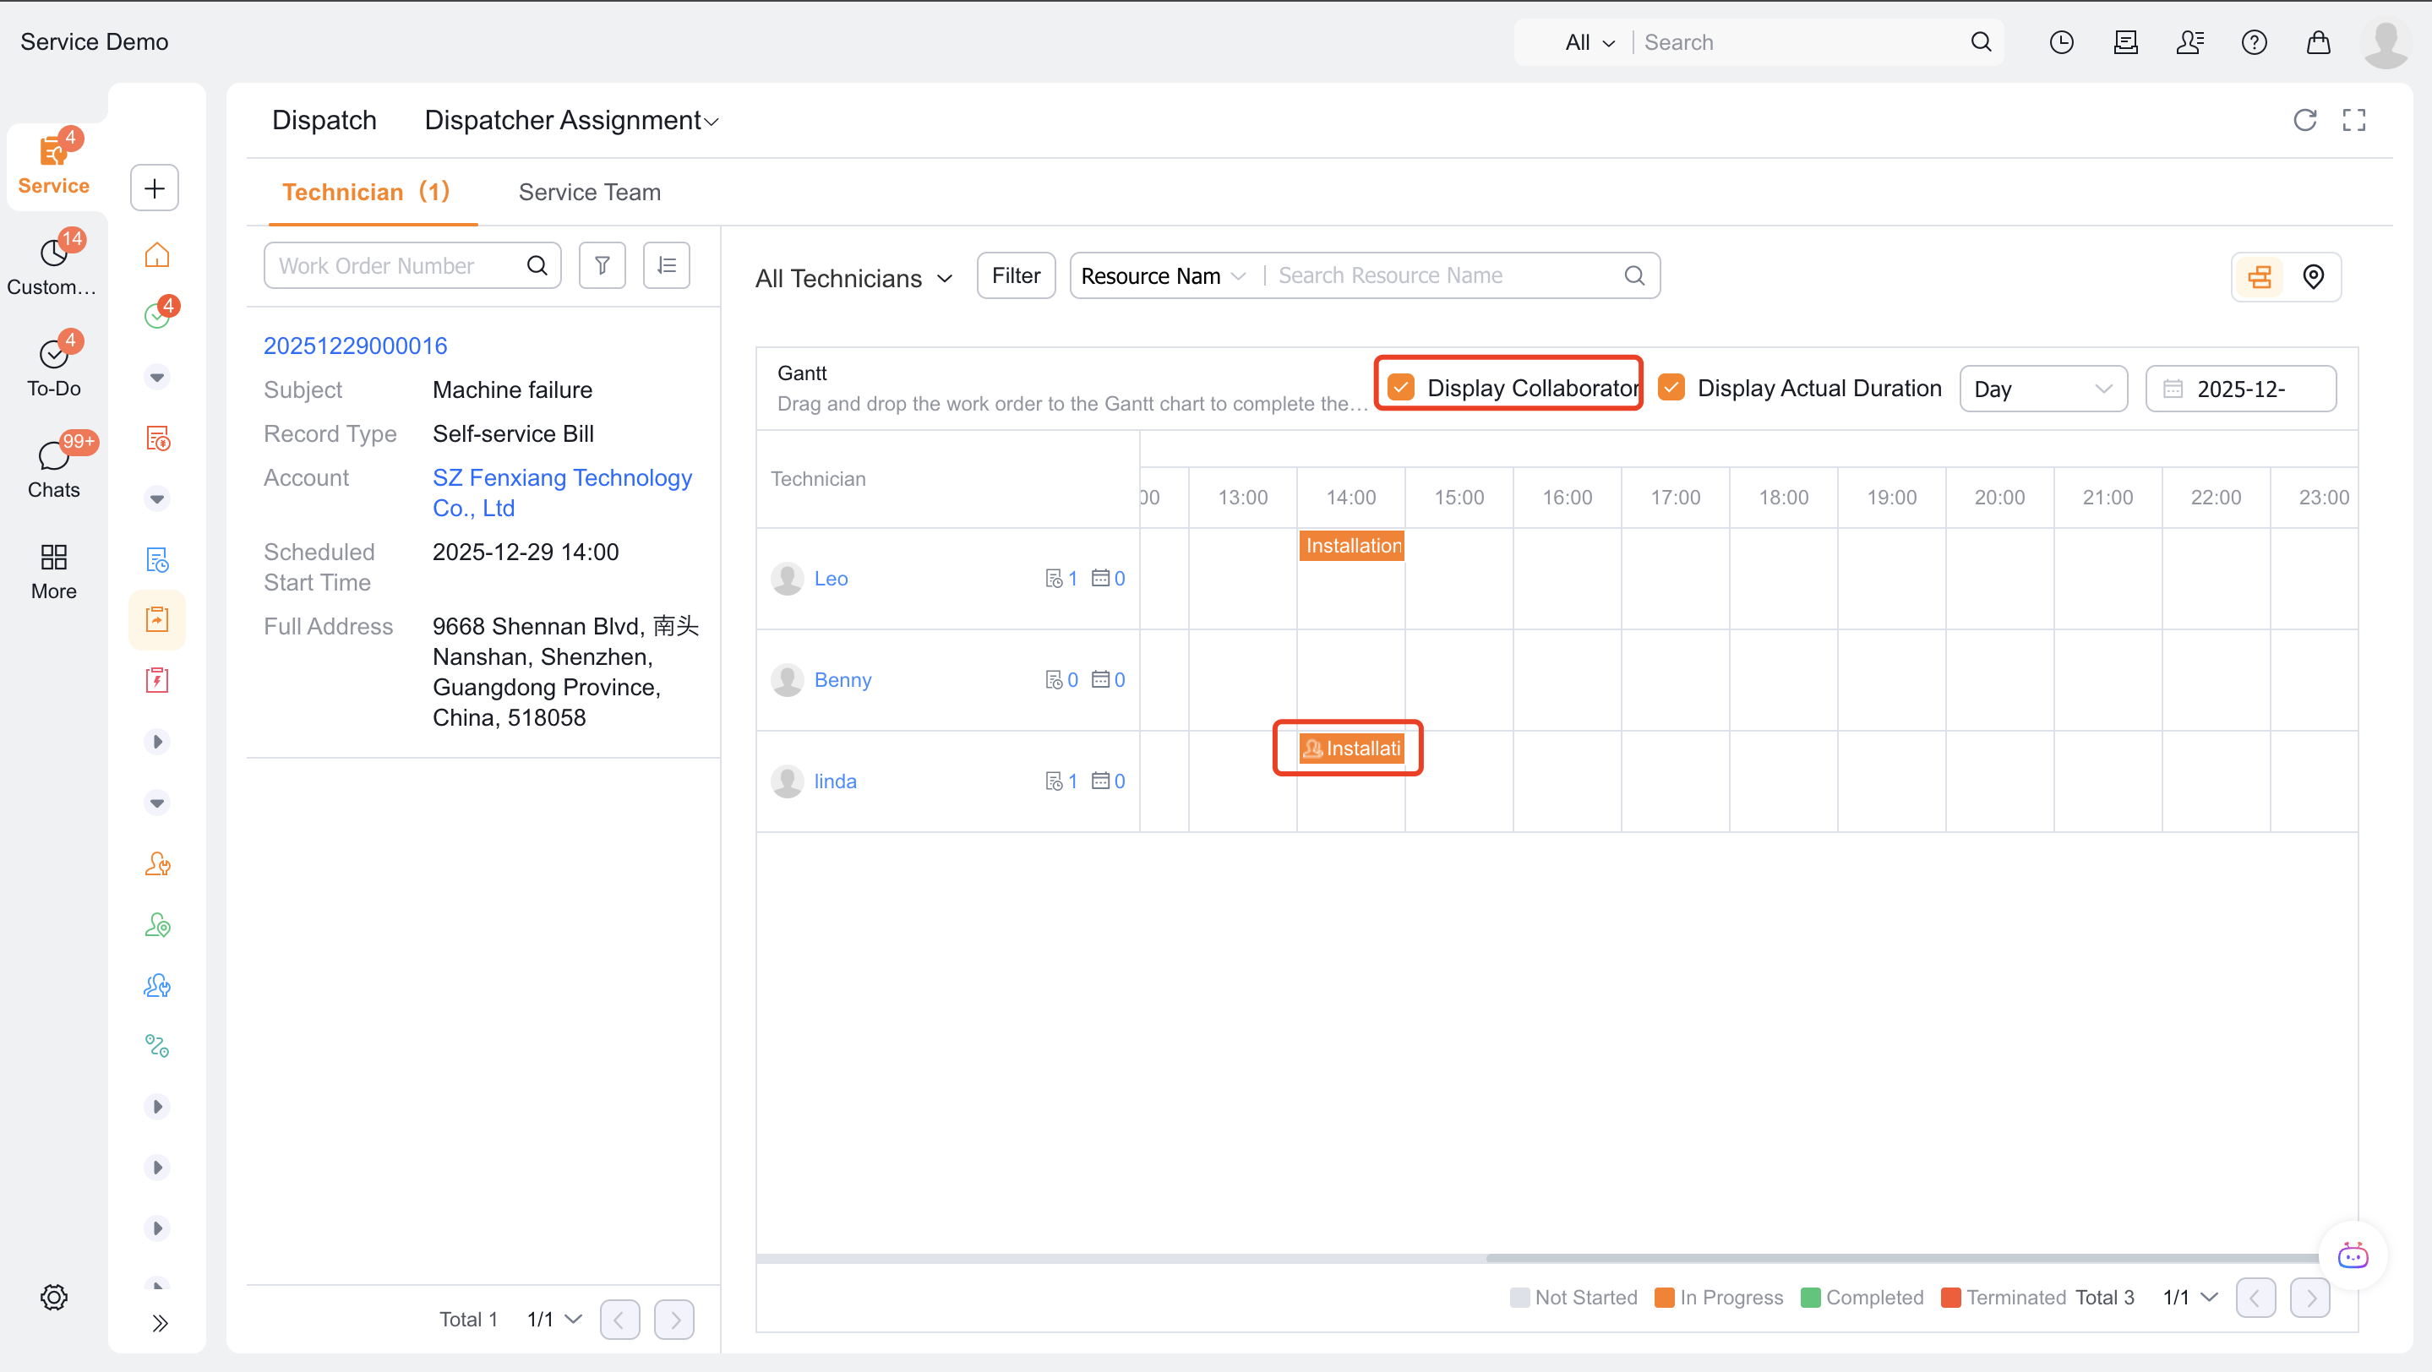Go to the home icon in sidebar
This screenshot has height=1372, width=2432.
156,255
